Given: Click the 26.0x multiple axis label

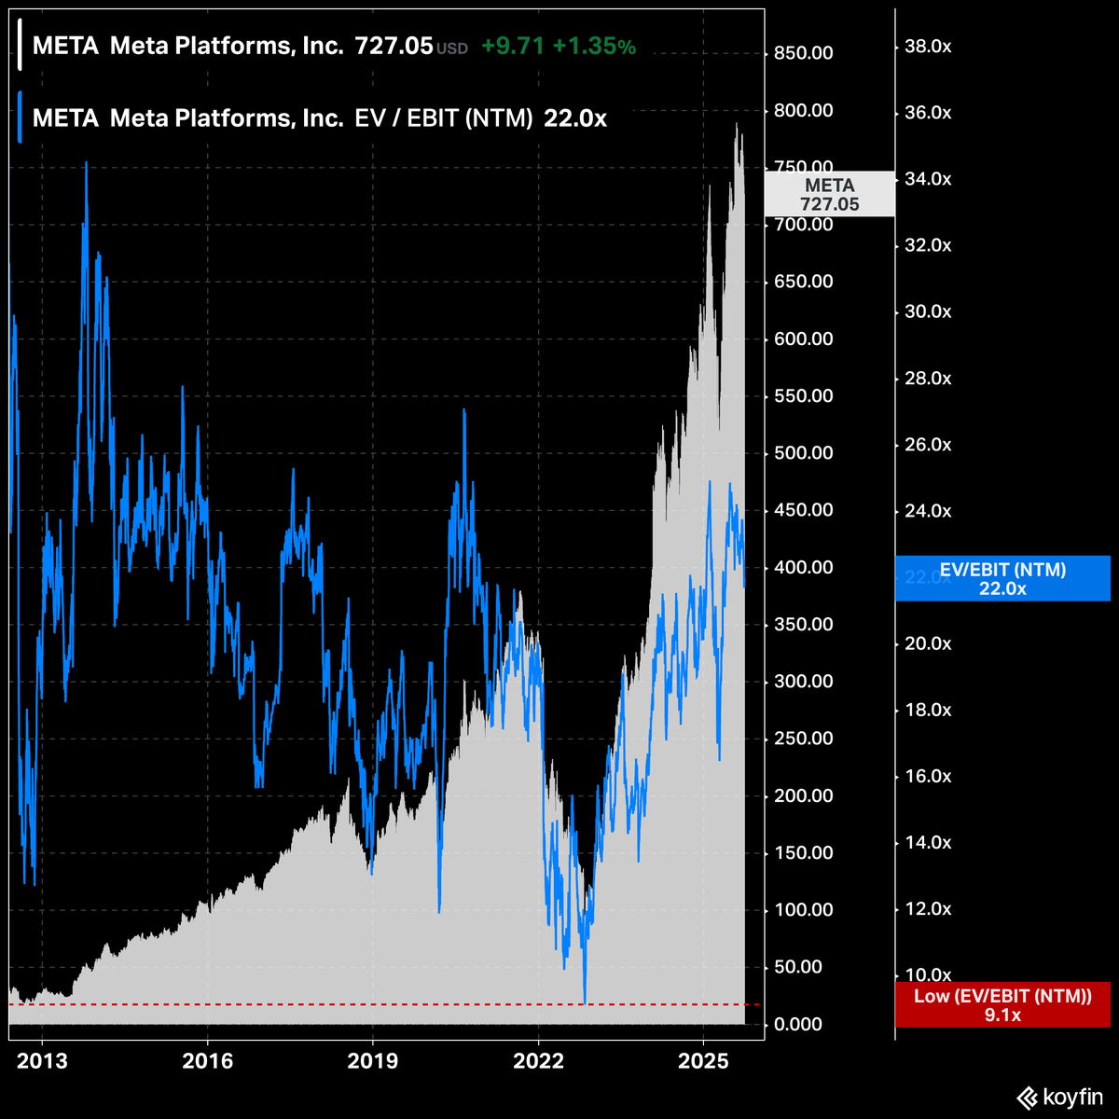Looking at the screenshot, I should point(928,444).
